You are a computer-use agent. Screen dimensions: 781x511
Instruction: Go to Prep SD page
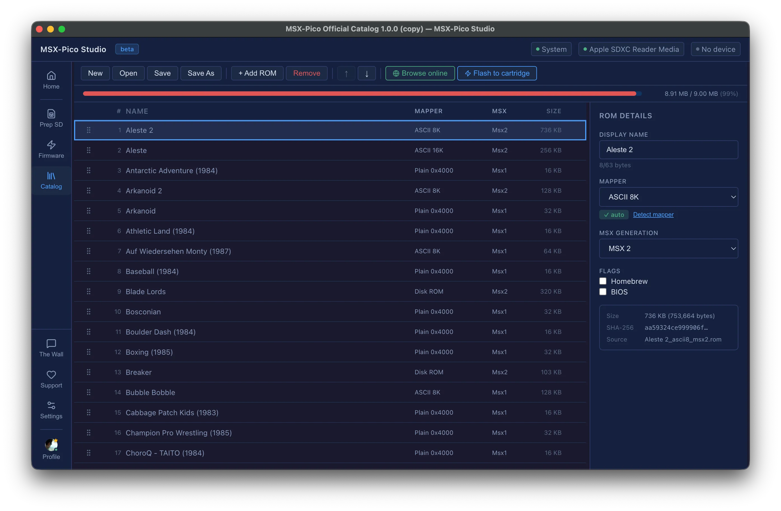pyautogui.click(x=51, y=118)
